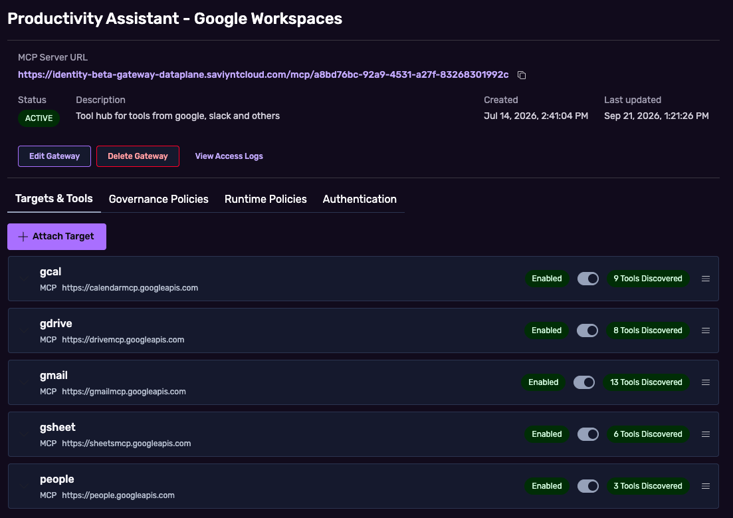Click the ACTIVE status badge
Screen dimensions: 733x518
tap(39, 118)
